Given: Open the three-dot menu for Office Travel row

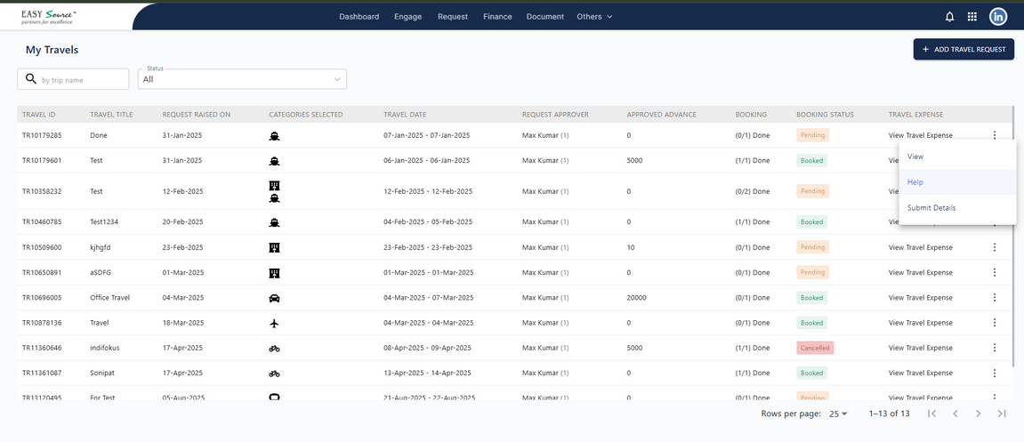Looking at the screenshot, I should [995, 298].
